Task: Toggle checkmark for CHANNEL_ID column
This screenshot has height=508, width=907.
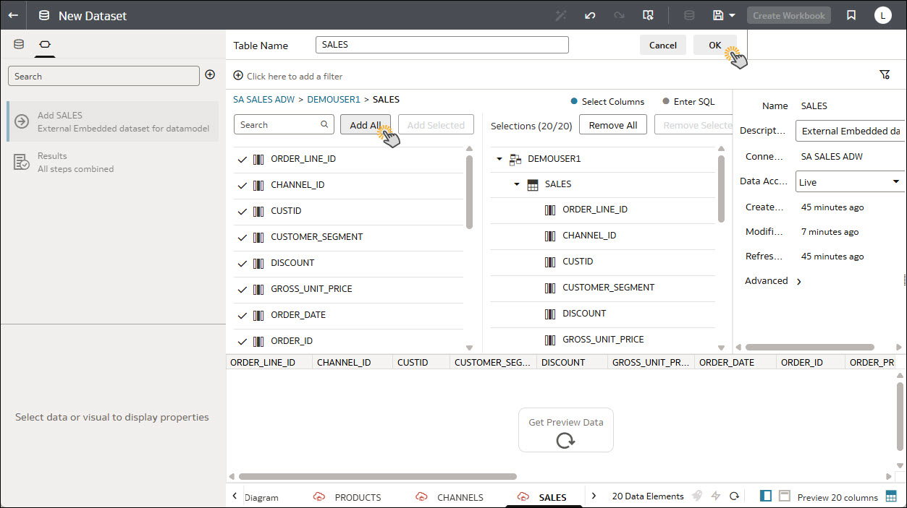Action: point(242,185)
